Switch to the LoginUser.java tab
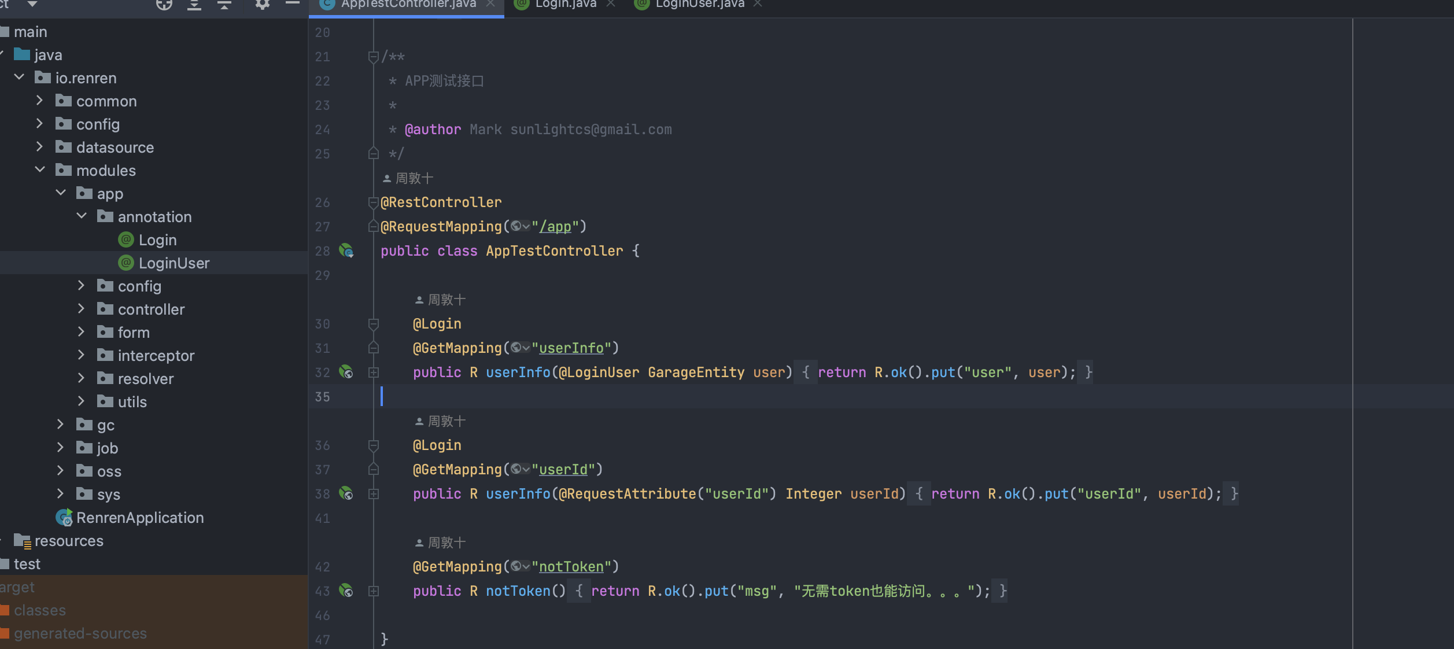1454x649 pixels. click(x=699, y=5)
